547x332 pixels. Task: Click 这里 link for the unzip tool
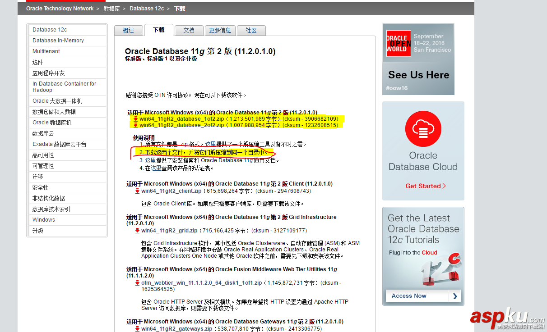[x=211, y=144]
